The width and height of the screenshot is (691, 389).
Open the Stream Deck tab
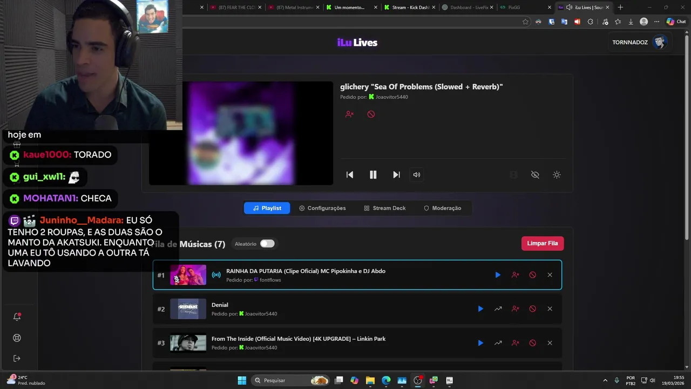384,208
